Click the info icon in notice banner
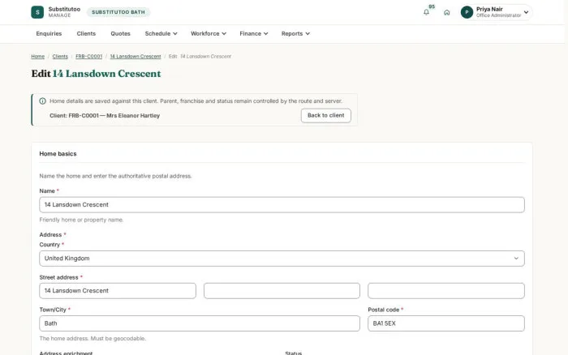The image size is (568, 355). (x=42, y=101)
